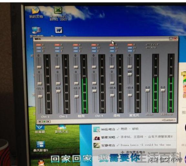Toggle the M button on the 麦克风 channel
This screenshot has height=166, width=186.
130,48
